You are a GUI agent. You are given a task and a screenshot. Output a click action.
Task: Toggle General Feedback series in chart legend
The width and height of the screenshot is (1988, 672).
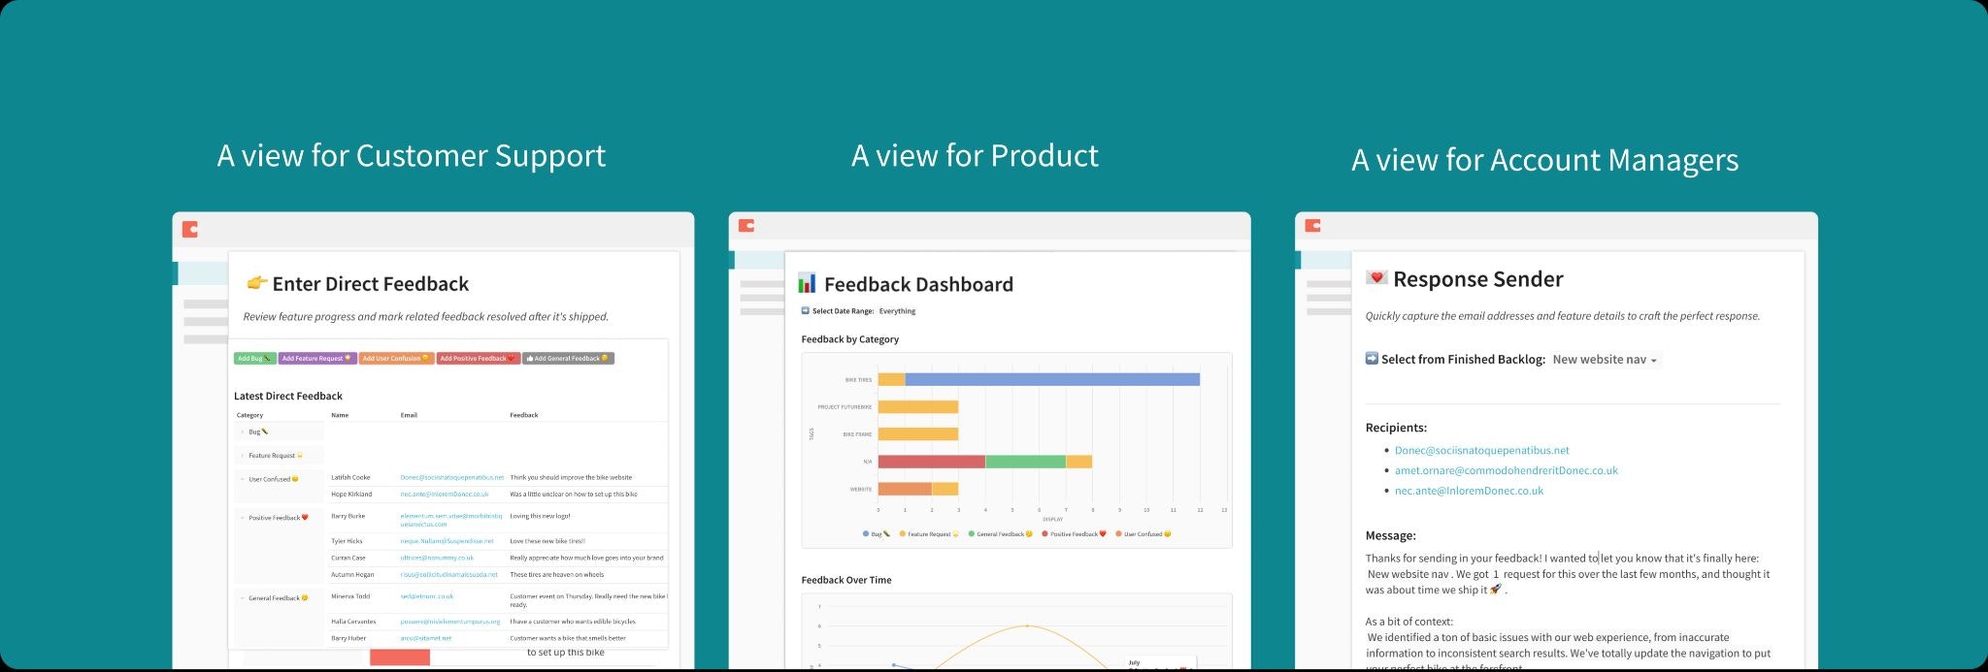point(1001,534)
